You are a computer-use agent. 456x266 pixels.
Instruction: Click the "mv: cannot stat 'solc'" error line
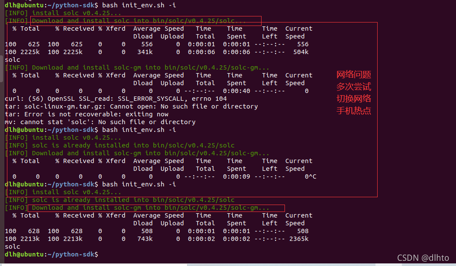click(100, 122)
